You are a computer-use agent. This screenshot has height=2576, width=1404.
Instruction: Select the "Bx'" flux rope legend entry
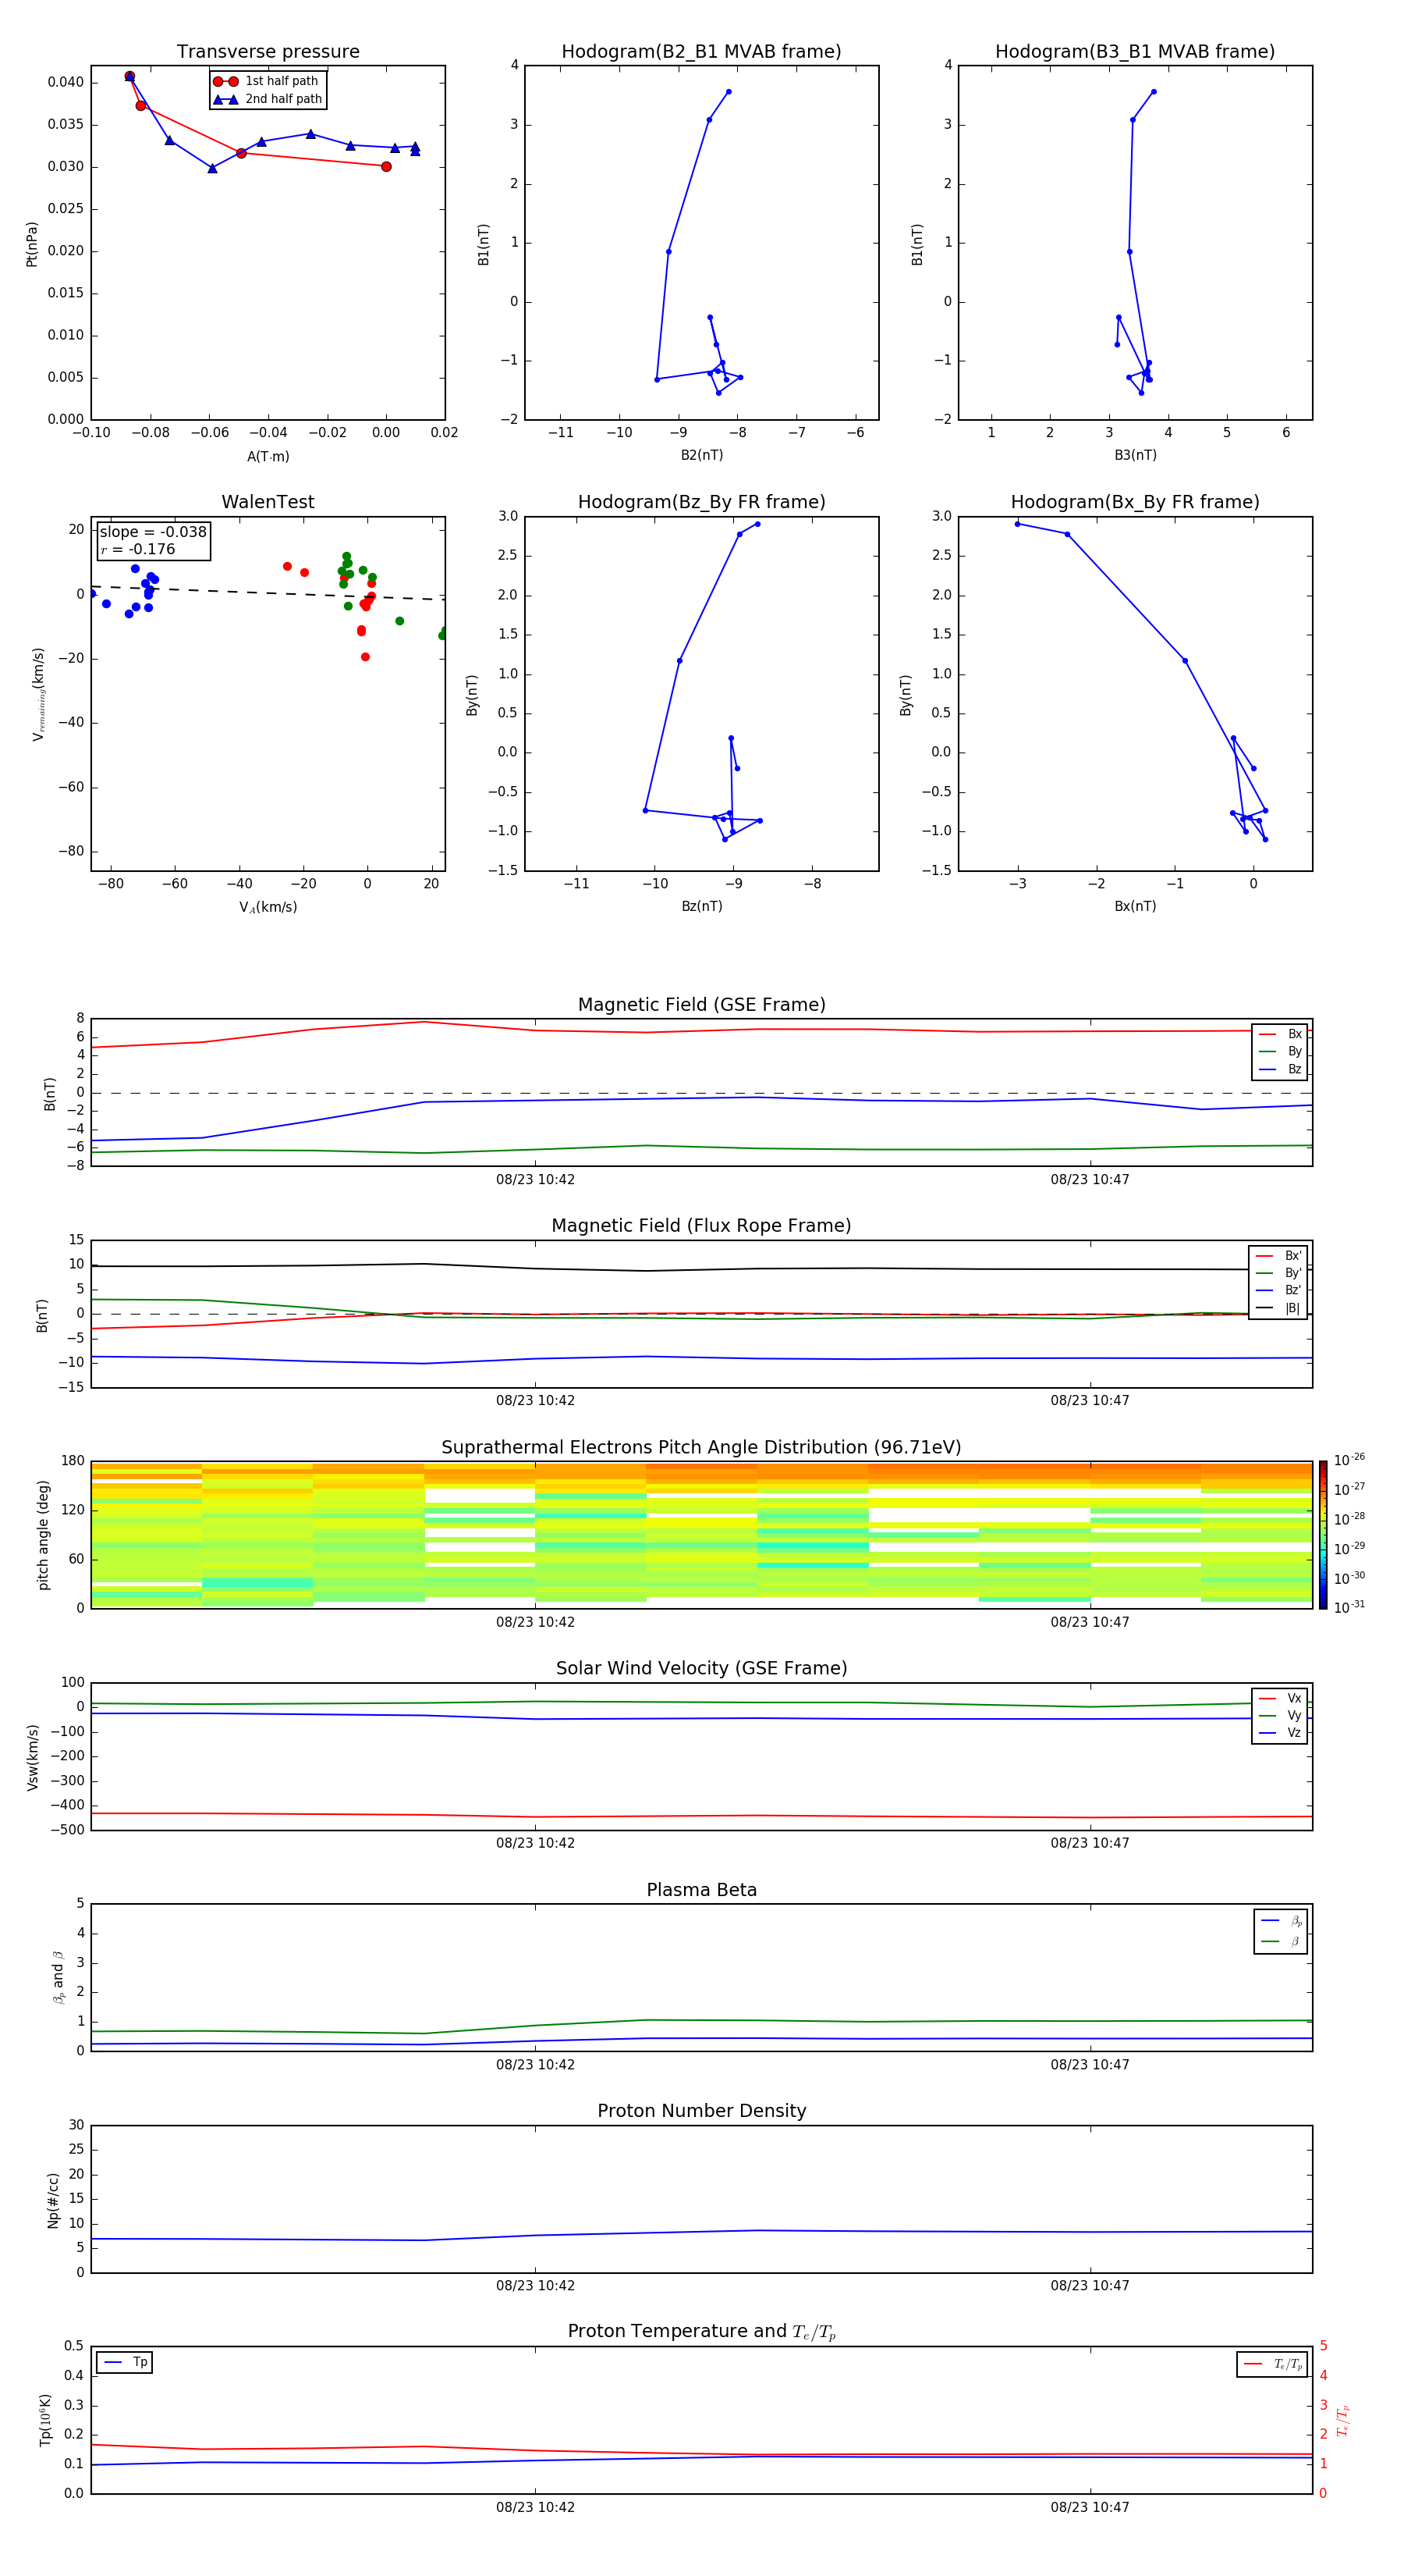tap(1278, 1256)
